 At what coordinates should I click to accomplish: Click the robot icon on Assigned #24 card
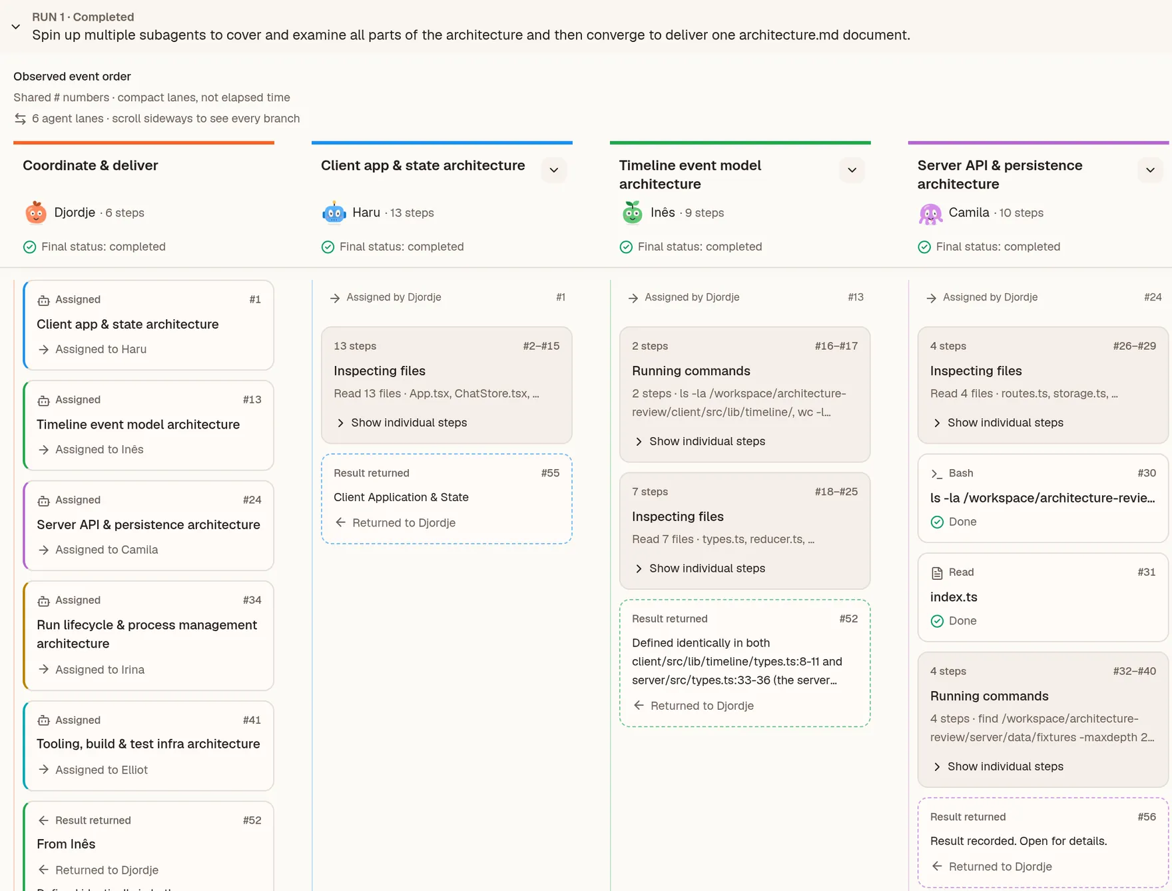click(43, 500)
